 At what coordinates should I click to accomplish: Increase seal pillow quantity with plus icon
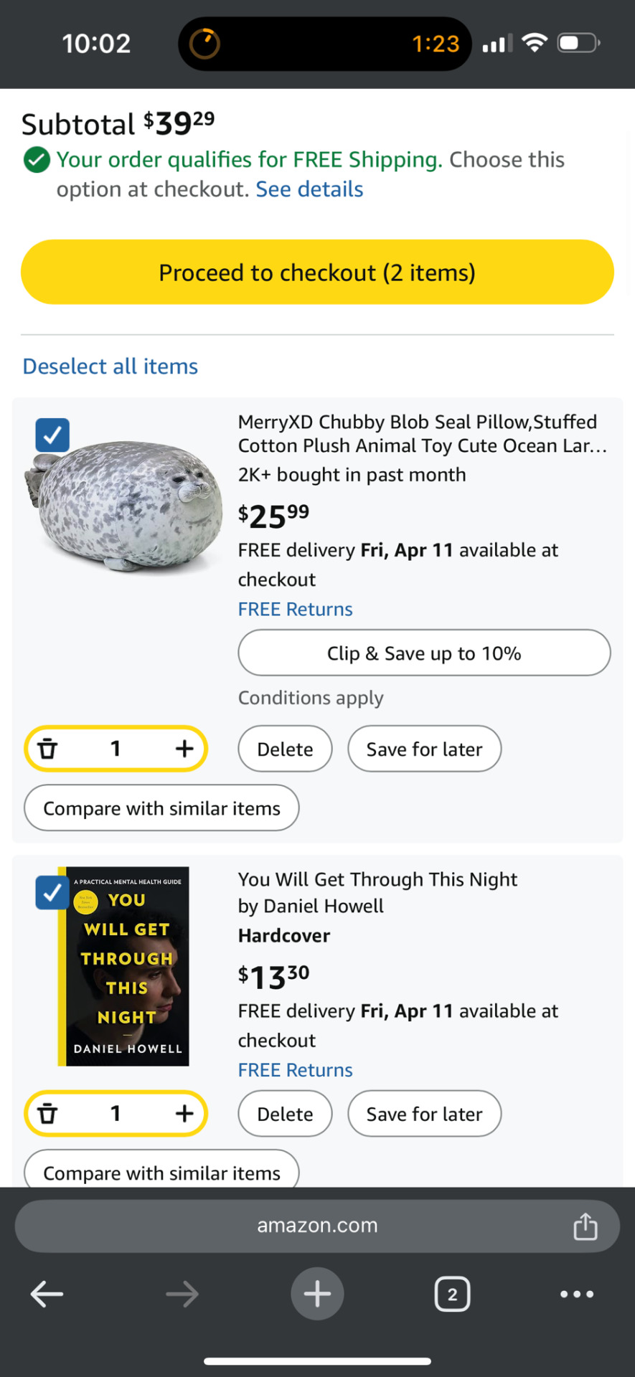tap(184, 749)
